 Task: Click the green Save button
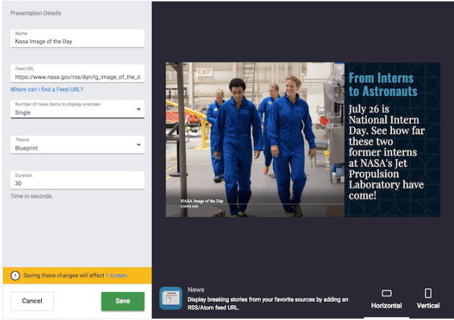[x=123, y=301]
